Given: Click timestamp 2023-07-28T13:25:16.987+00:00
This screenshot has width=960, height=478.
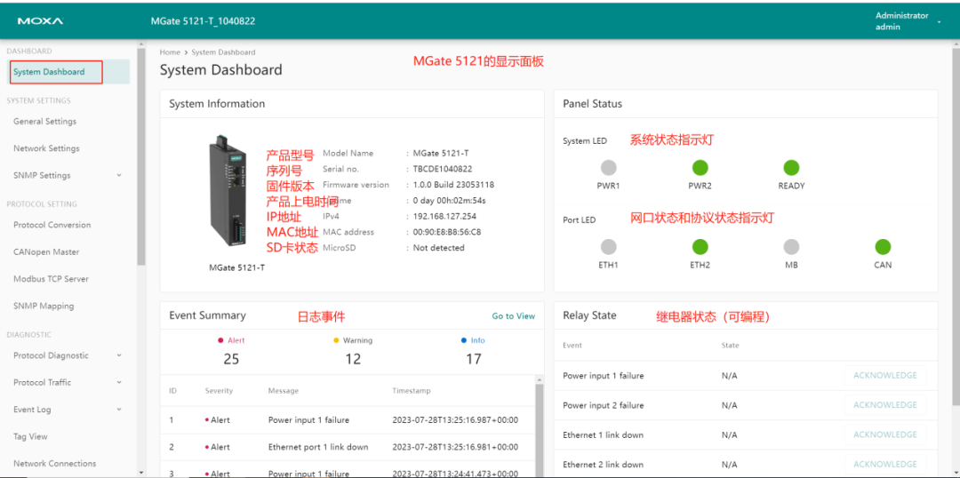Looking at the screenshot, I should pyautogui.click(x=455, y=420).
